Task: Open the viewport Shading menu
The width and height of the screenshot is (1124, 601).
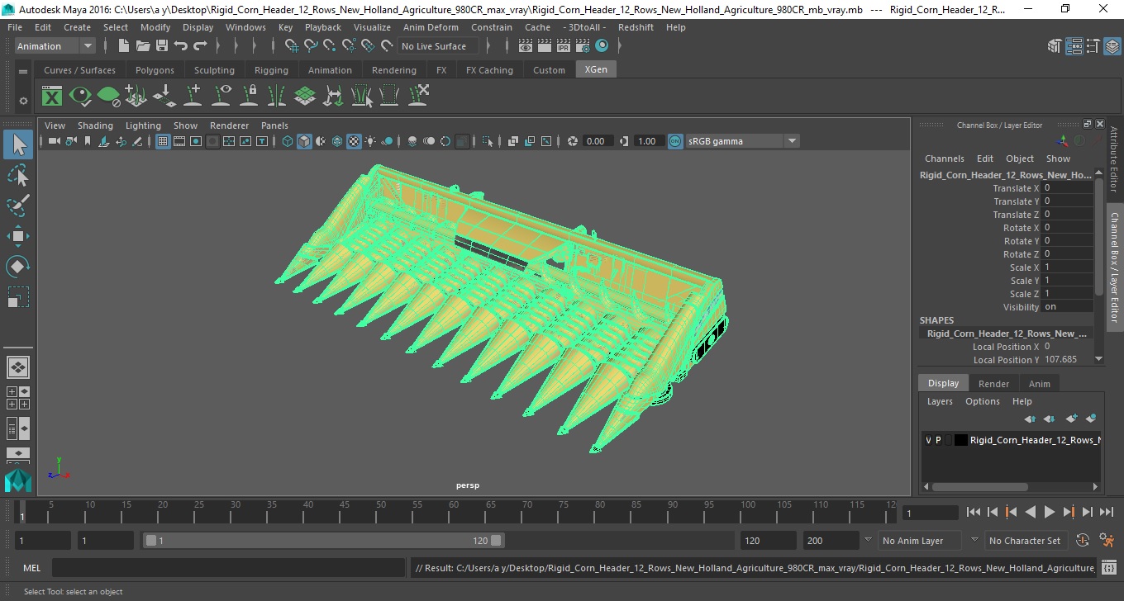Action: 95,125
